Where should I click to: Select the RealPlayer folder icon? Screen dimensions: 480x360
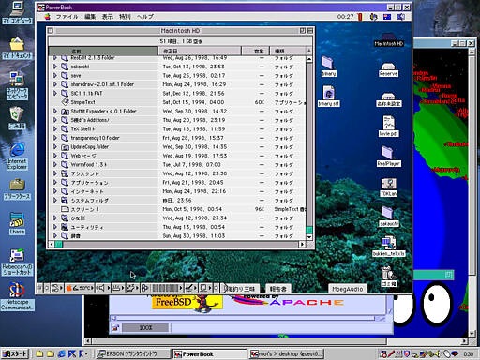(388, 157)
